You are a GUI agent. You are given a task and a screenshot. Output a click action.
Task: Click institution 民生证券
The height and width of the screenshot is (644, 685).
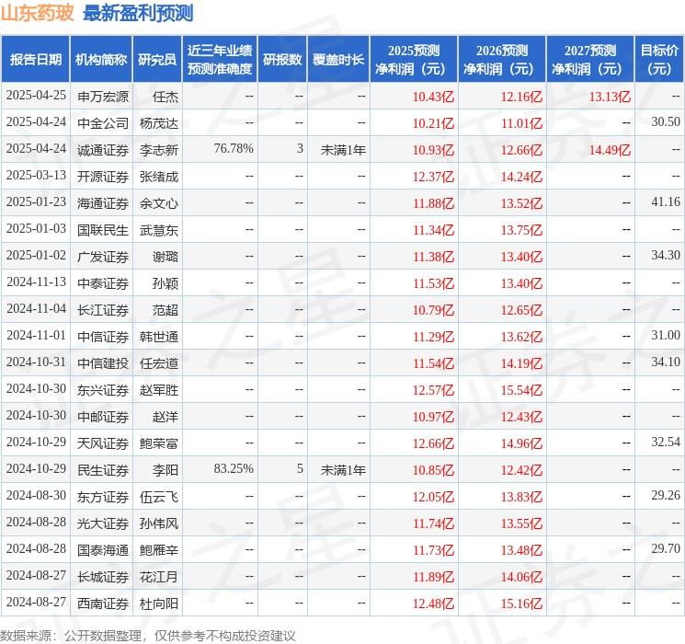coord(103,469)
